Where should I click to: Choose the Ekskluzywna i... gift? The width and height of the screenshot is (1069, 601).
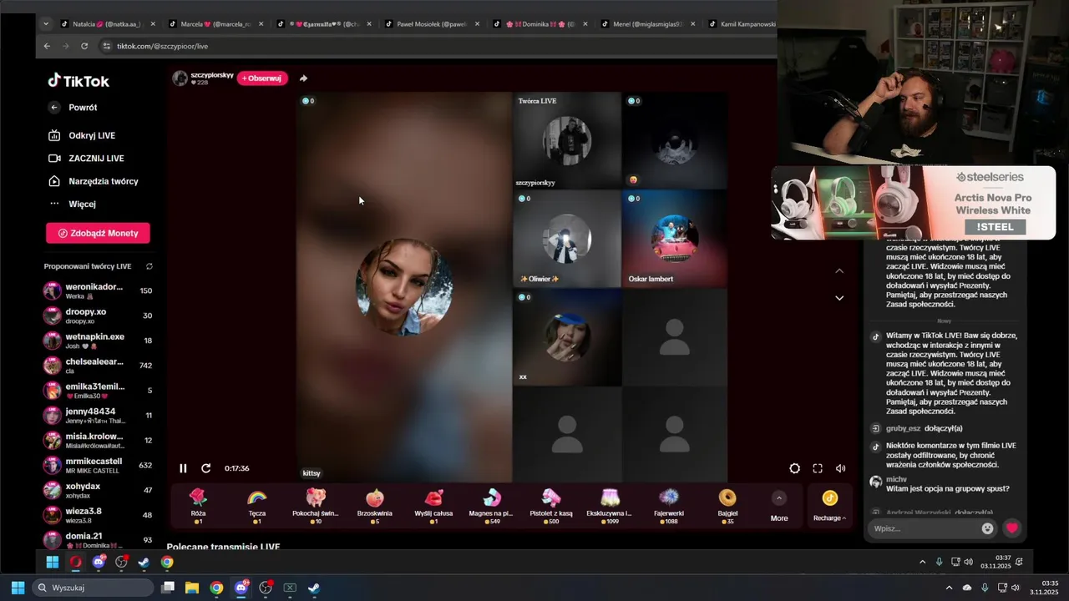(x=609, y=506)
